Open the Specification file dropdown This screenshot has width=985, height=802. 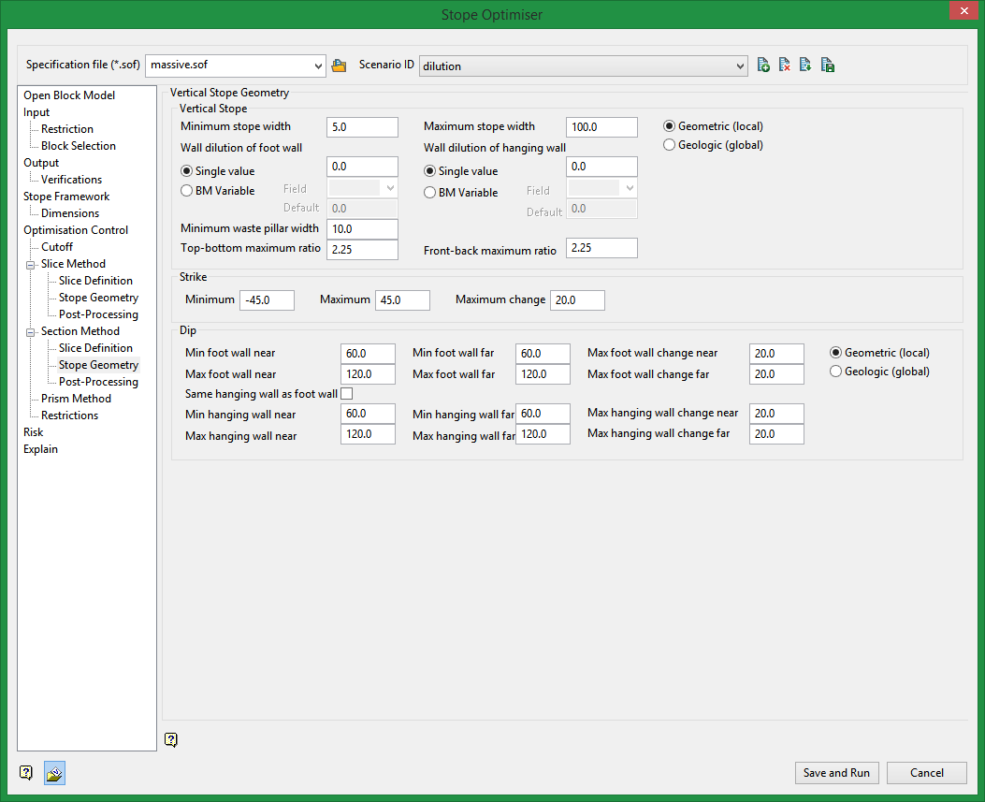click(317, 66)
